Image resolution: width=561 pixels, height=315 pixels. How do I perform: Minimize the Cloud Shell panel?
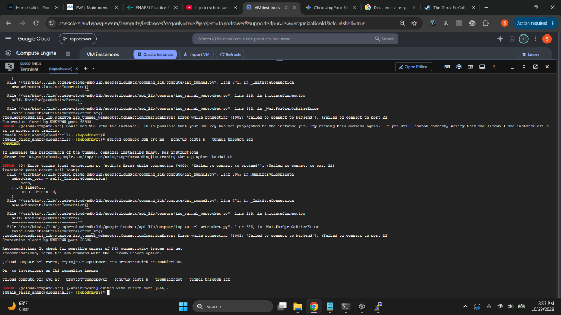[x=512, y=67]
